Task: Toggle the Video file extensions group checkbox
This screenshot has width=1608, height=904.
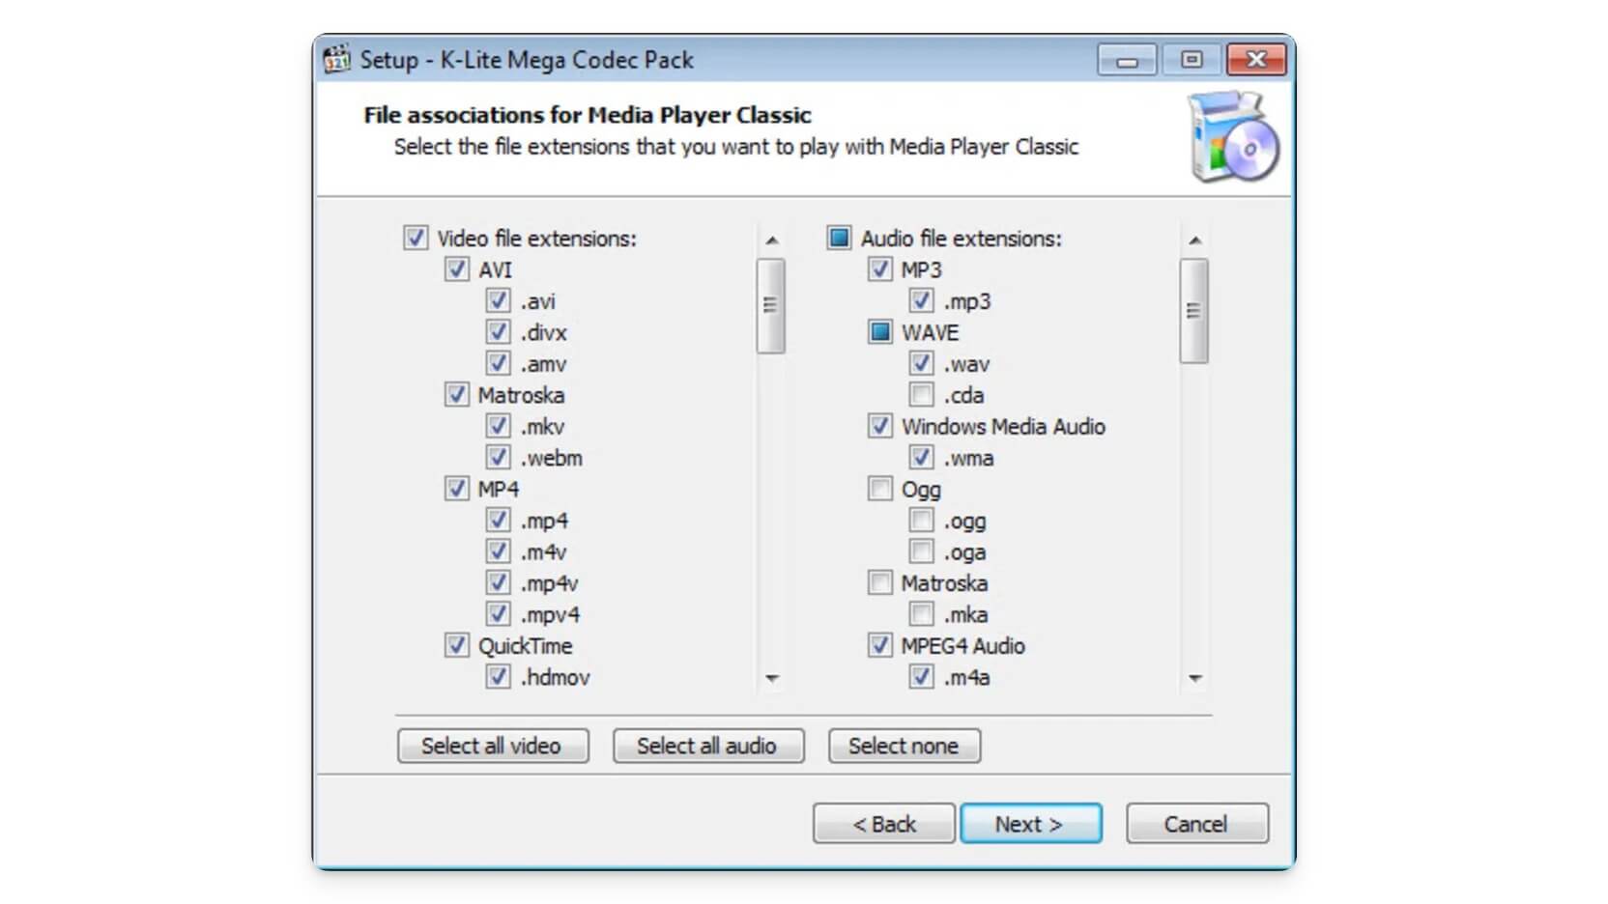Action: 416,239
